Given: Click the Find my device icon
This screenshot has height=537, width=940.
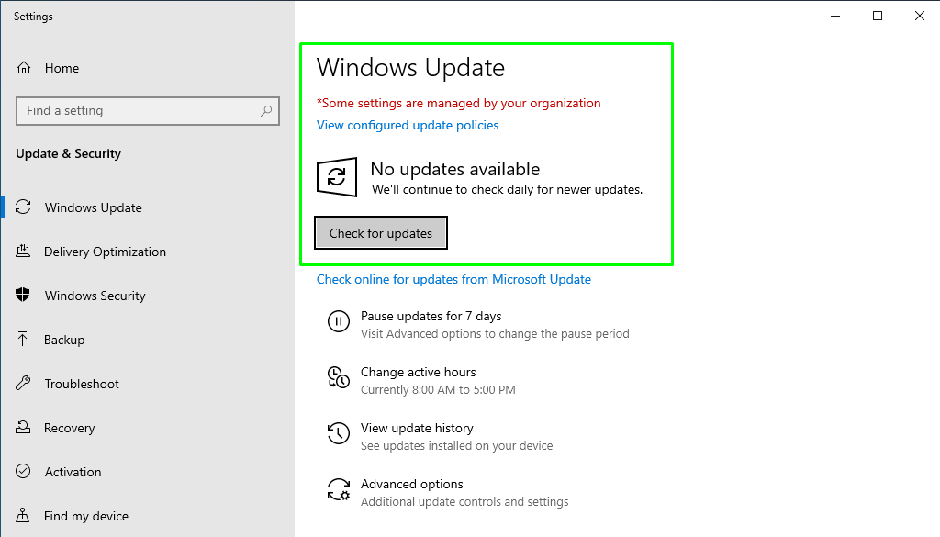Looking at the screenshot, I should point(24,516).
